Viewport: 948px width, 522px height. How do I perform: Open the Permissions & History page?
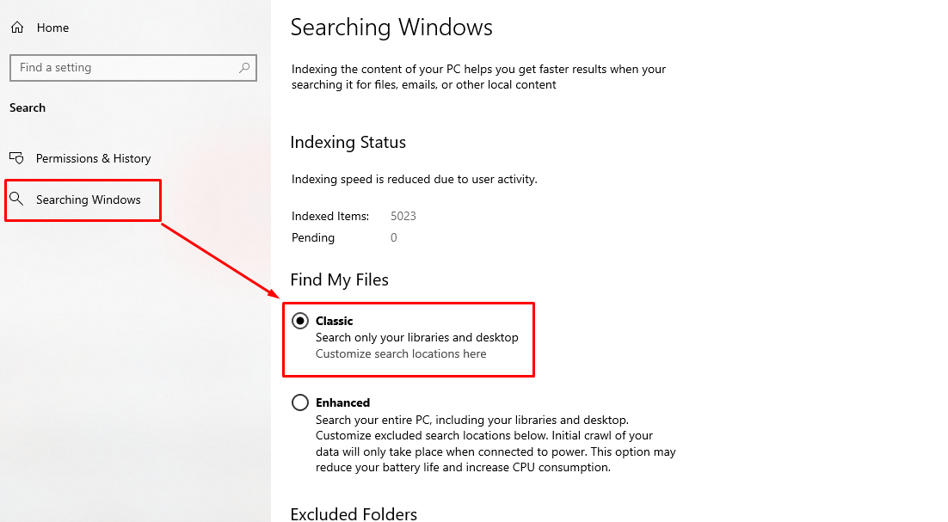pyautogui.click(x=93, y=158)
